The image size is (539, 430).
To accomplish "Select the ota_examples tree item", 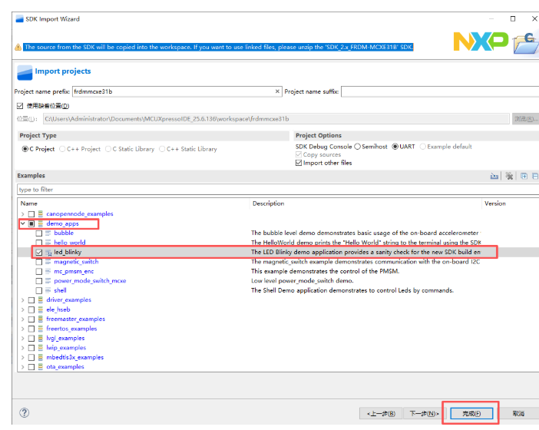I will 65,367.
